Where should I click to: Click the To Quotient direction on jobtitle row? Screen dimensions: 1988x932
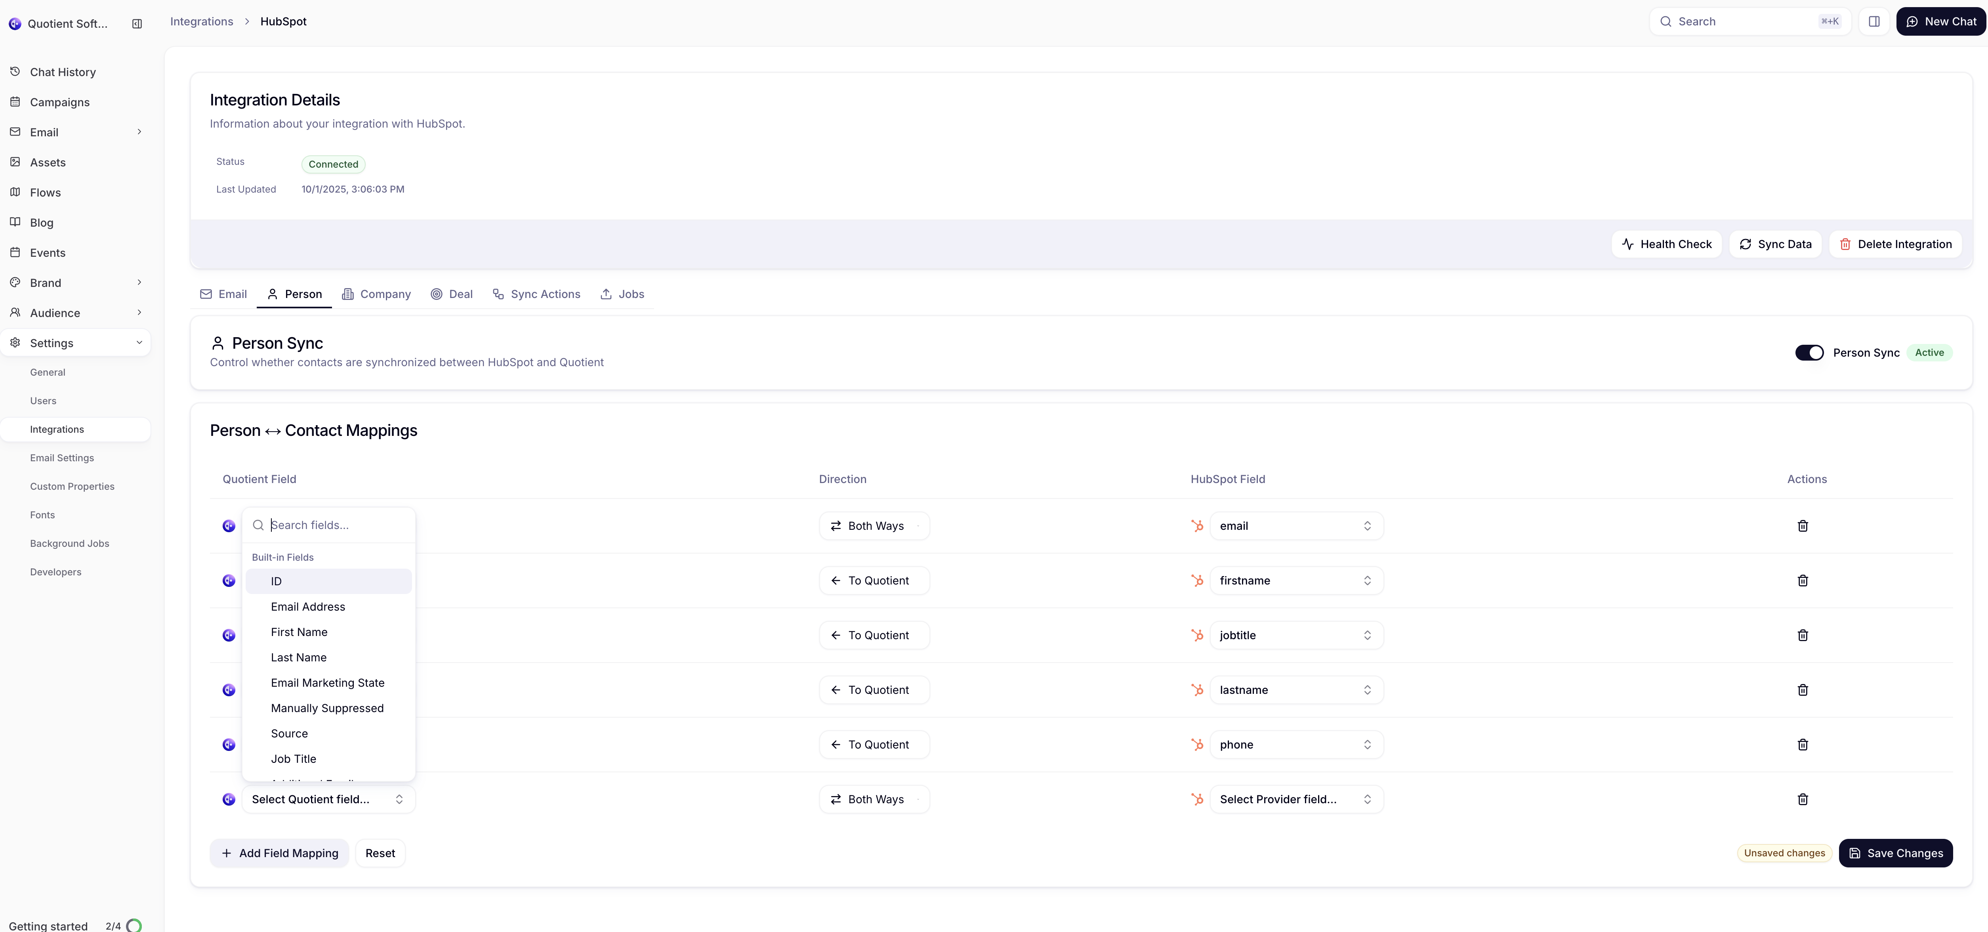(x=874, y=635)
